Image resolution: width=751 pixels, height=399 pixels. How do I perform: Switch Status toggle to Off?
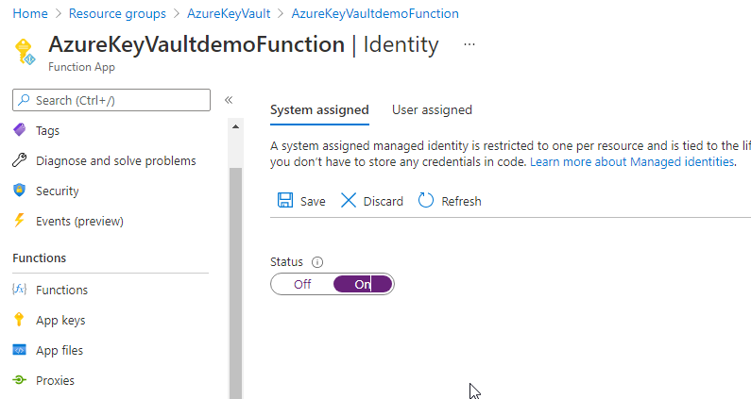(x=302, y=284)
